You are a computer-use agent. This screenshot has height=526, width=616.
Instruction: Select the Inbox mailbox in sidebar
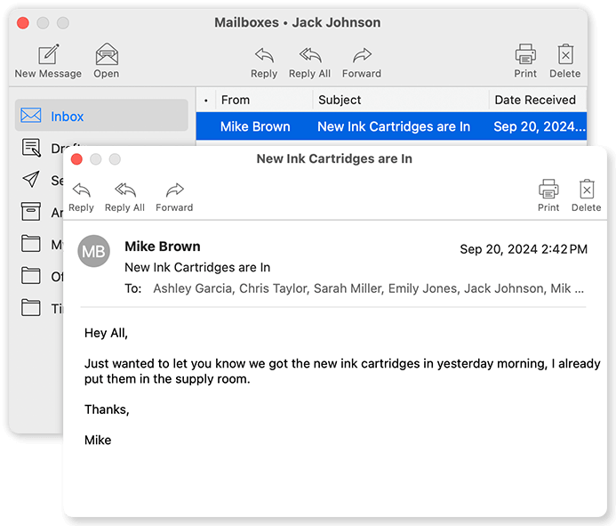click(x=101, y=116)
